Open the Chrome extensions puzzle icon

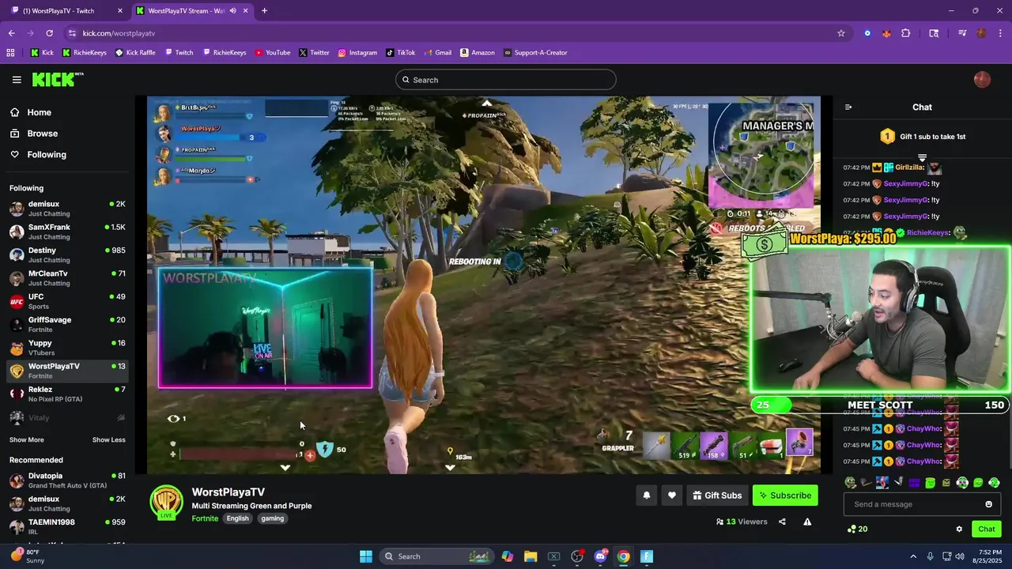(x=906, y=33)
